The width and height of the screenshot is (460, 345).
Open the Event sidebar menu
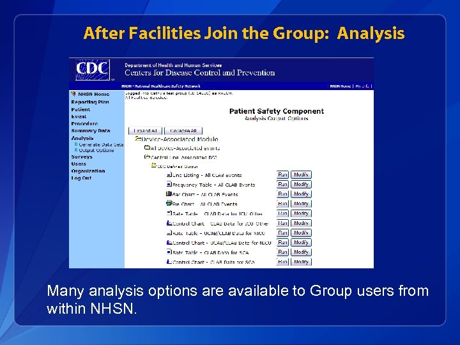(x=79, y=116)
